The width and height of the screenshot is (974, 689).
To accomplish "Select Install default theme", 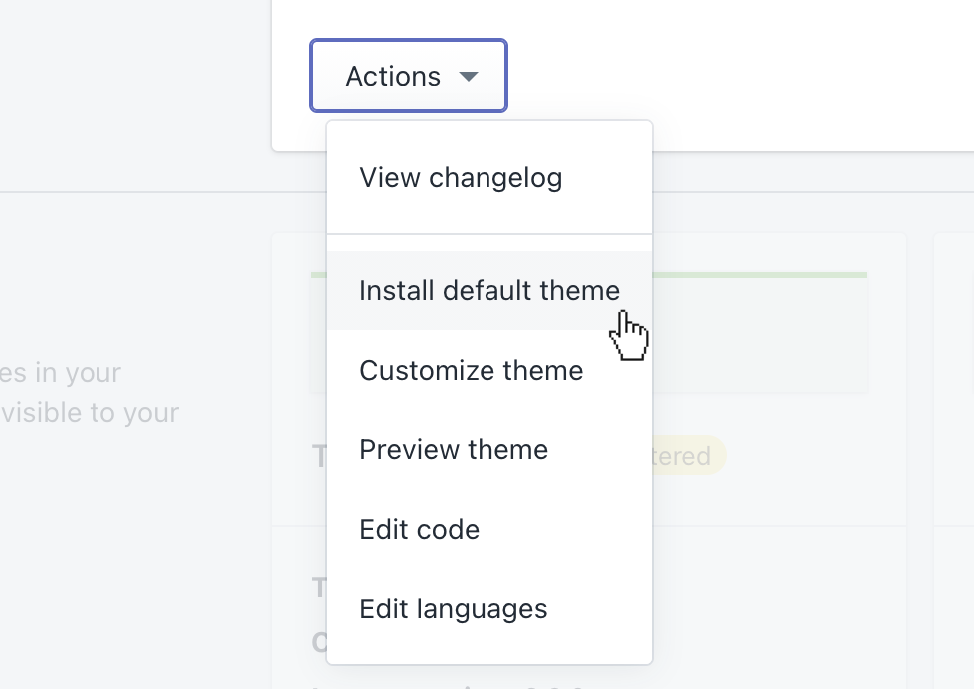I will (x=488, y=290).
